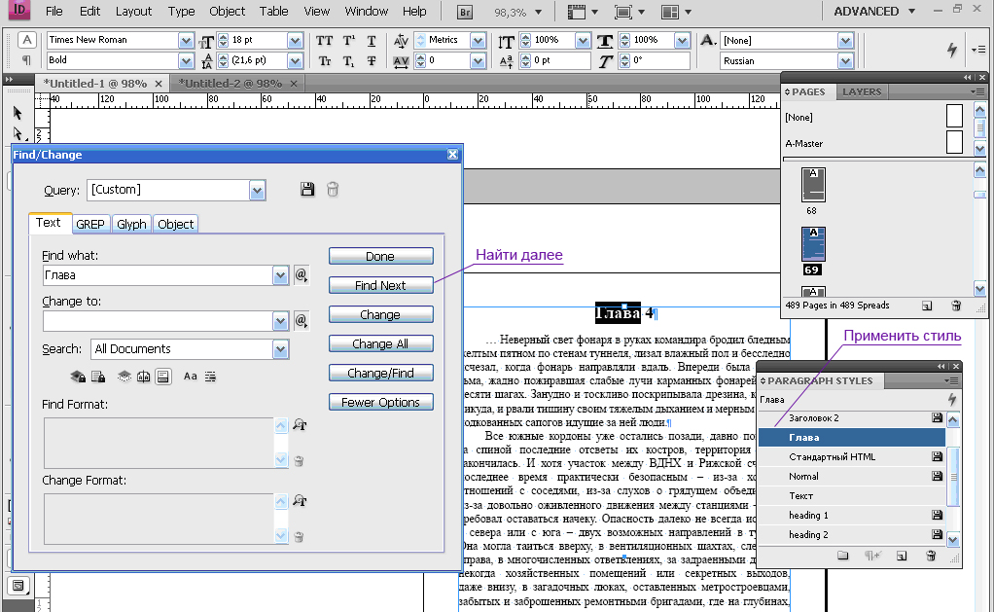Click the Find Next button
Image resolution: width=994 pixels, height=612 pixels.
(380, 285)
